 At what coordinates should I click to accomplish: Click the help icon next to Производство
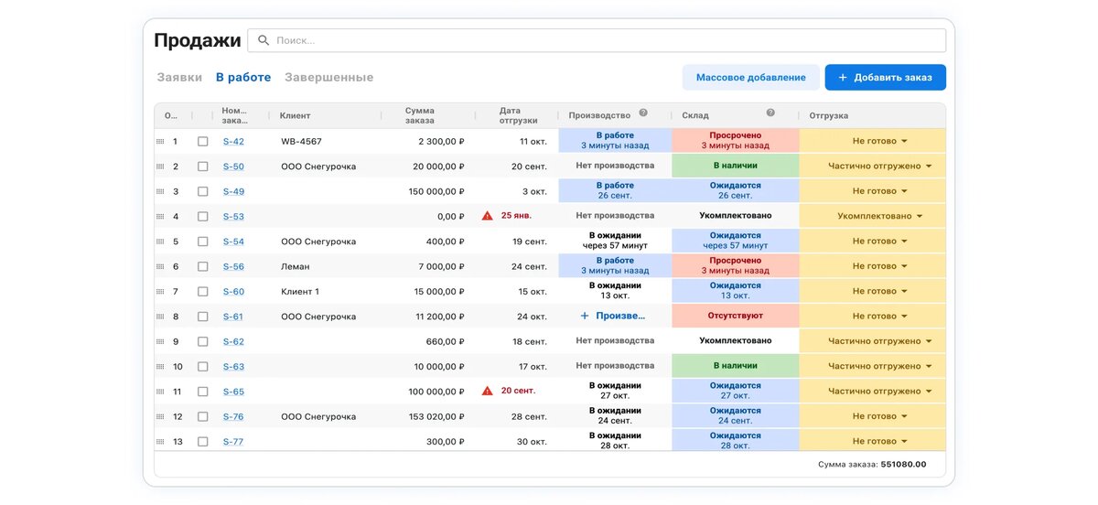[x=643, y=113]
